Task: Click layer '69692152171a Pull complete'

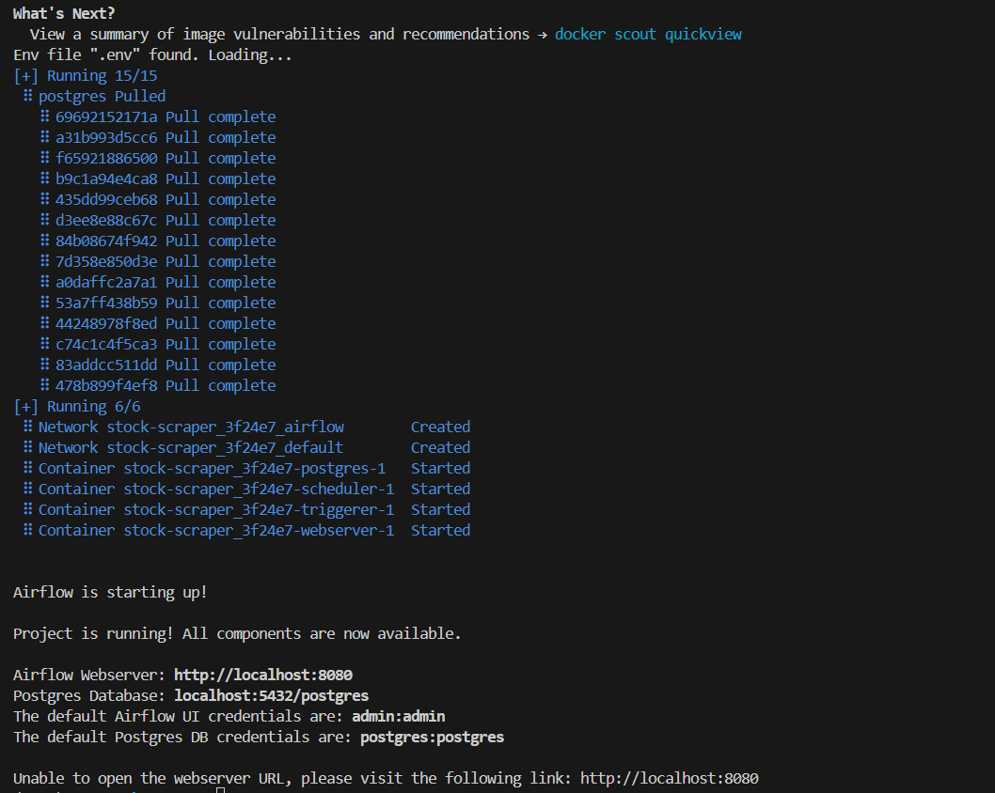Action: 158,117
